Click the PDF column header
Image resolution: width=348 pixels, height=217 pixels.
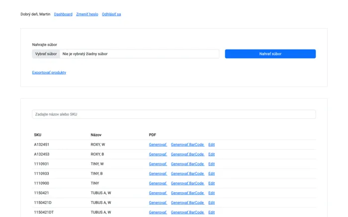pyautogui.click(x=152, y=135)
